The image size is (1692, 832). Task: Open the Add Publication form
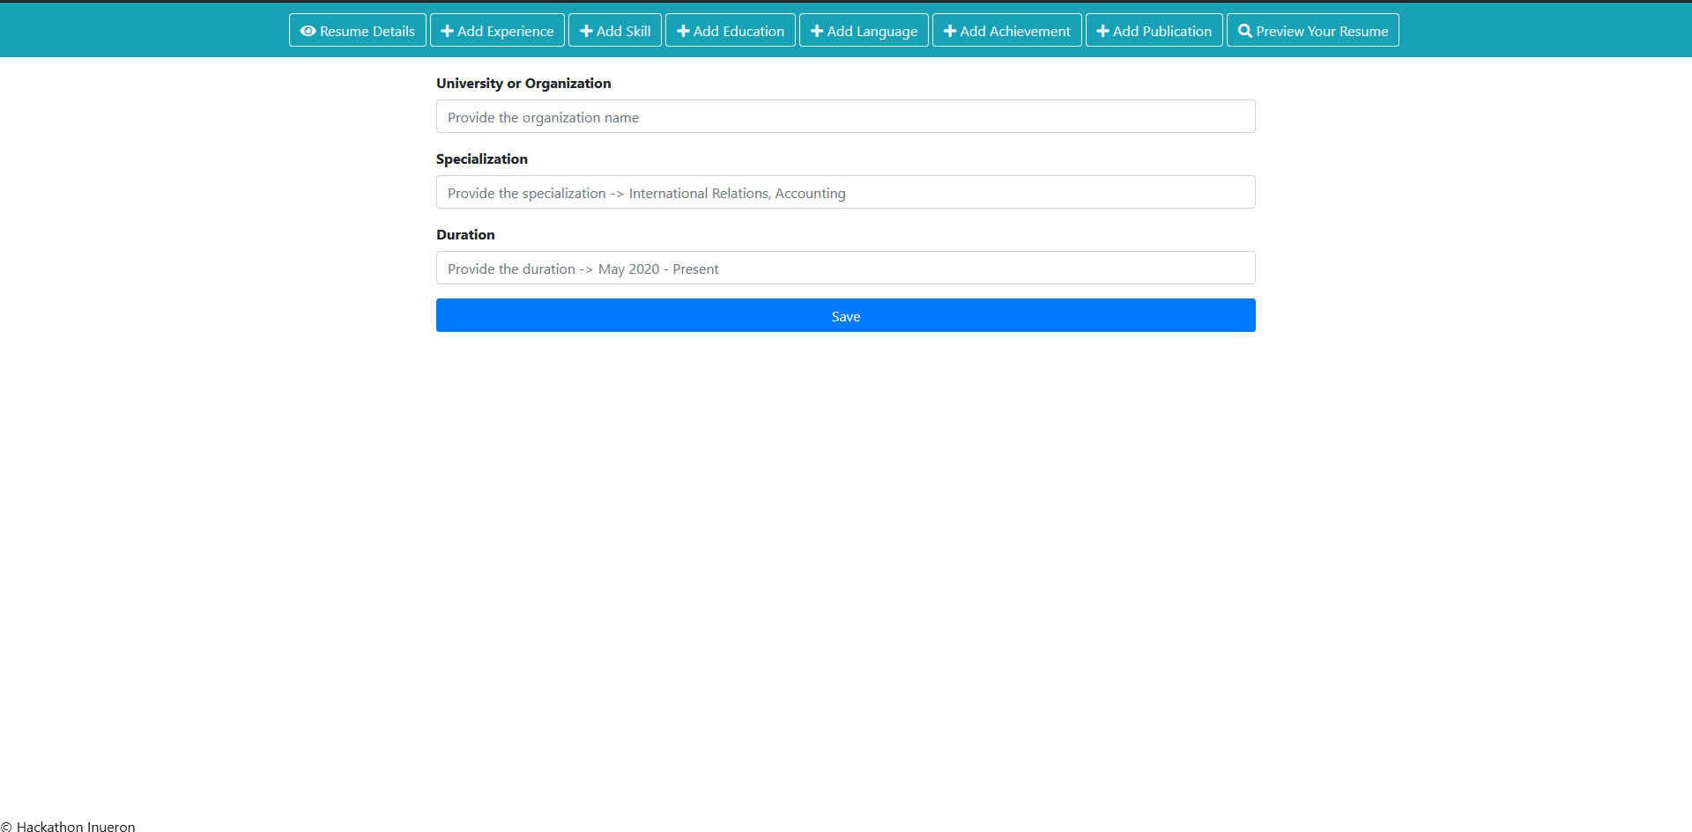coord(1154,30)
